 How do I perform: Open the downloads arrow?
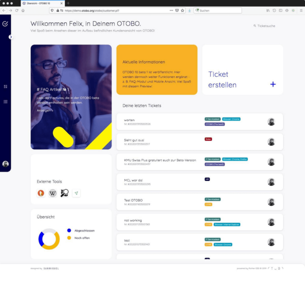[189, 10]
